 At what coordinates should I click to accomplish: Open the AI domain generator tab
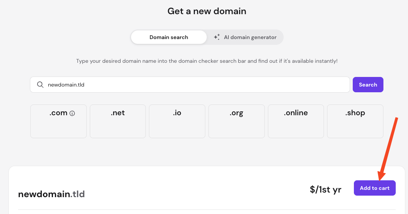(x=245, y=37)
